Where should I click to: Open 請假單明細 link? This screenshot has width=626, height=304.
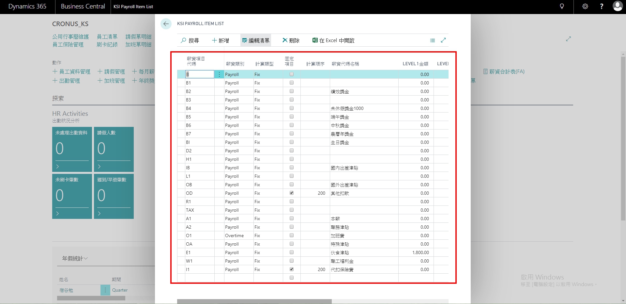pyautogui.click(x=138, y=37)
